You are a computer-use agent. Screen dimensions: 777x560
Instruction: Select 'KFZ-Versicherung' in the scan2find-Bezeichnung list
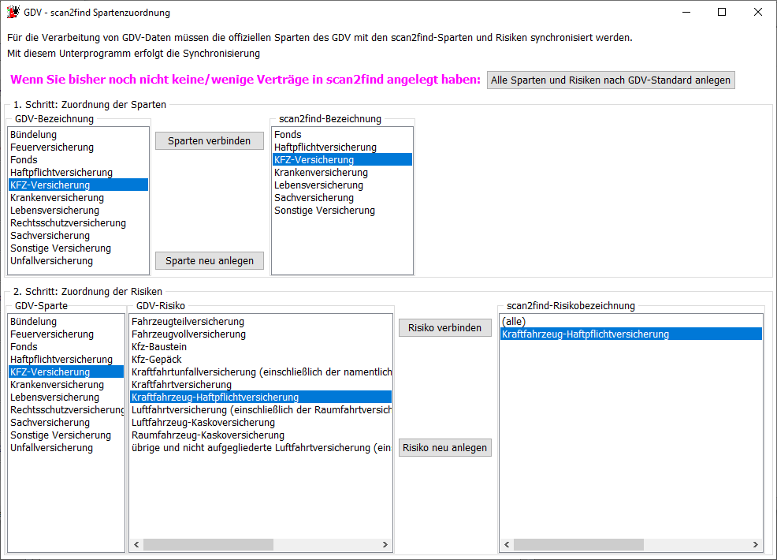[x=342, y=159]
